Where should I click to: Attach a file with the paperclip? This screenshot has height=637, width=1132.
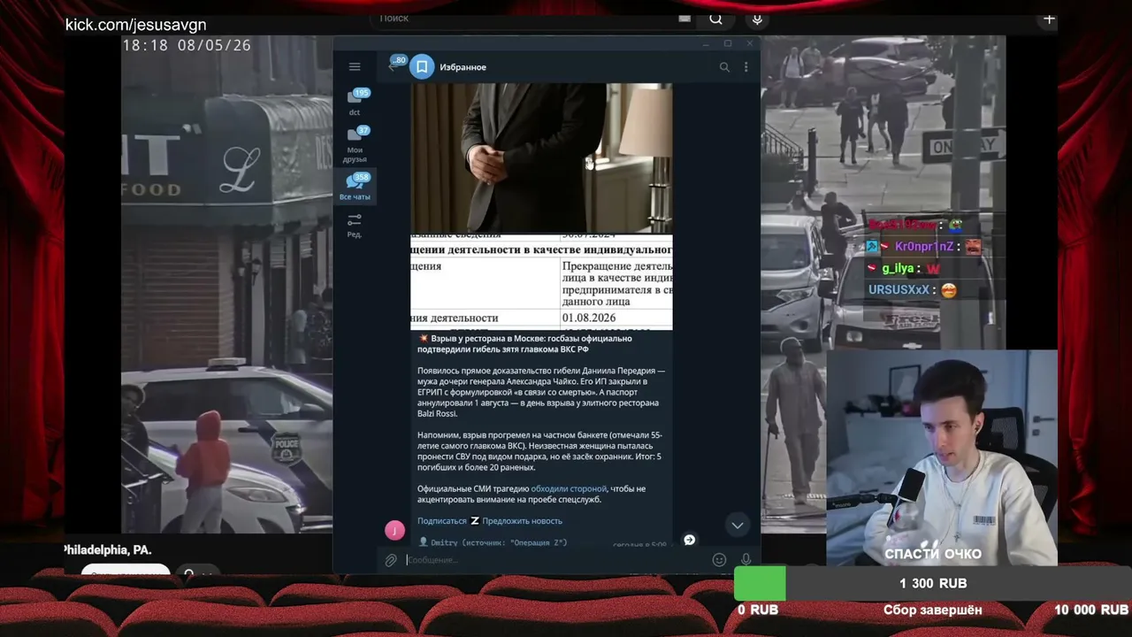[390, 560]
